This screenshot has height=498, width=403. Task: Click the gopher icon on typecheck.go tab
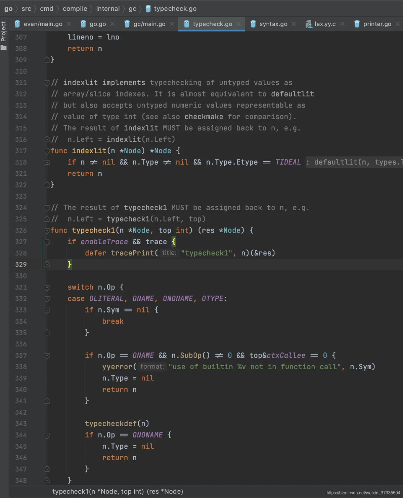coord(187,24)
